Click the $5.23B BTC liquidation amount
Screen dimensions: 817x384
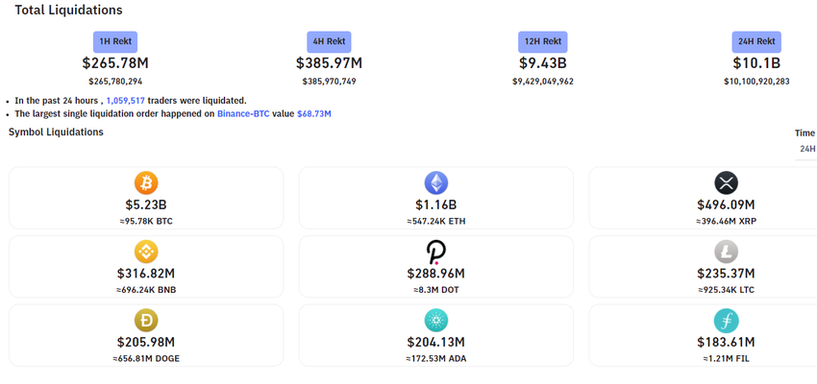pos(146,204)
